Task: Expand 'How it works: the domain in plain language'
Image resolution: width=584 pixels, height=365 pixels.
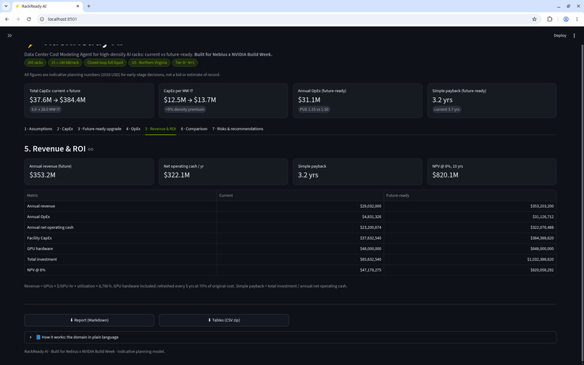Action: coord(290,337)
